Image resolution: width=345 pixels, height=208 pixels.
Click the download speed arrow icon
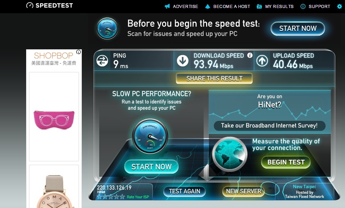coord(183,61)
